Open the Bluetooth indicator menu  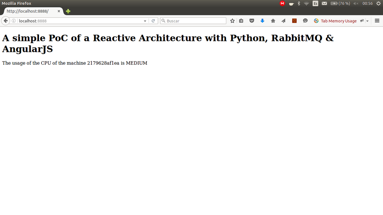click(299, 3)
